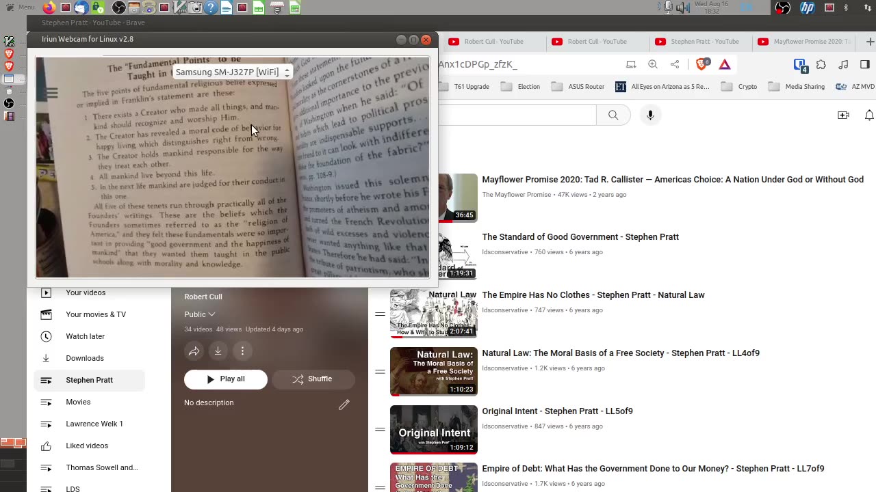Image resolution: width=876 pixels, height=492 pixels.
Task: Launch Thunderbird mail from the top panel
Action: point(81,8)
